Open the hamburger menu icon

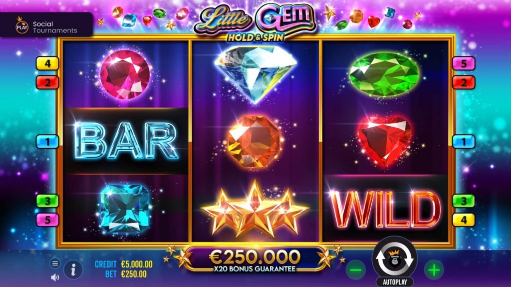[x=55, y=263]
